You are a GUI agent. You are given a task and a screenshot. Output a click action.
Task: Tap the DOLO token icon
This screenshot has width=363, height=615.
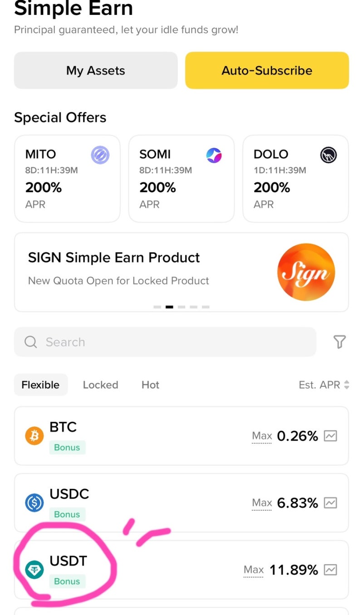tap(328, 155)
